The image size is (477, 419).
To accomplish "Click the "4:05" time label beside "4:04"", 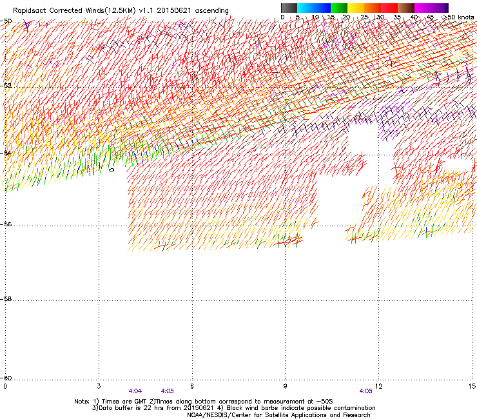I will (x=168, y=391).
